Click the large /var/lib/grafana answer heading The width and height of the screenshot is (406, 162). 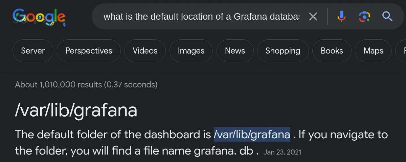click(x=76, y=110)
